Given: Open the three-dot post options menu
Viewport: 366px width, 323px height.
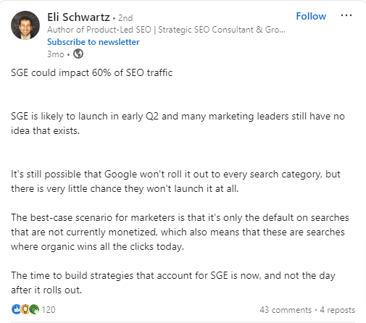Looking at the screenshot, I should coord(346,15).
